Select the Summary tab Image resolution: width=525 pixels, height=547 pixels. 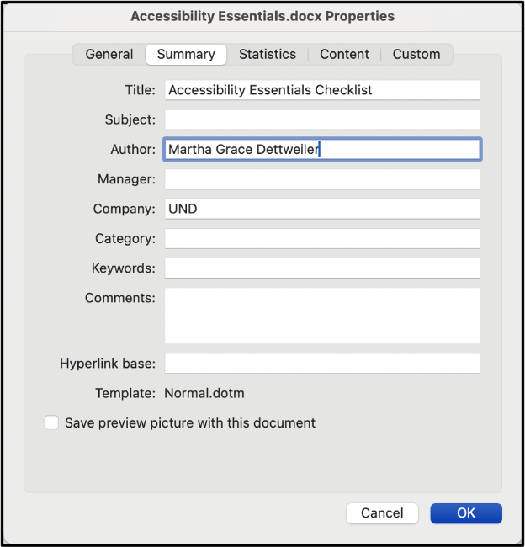pos(186,54)
